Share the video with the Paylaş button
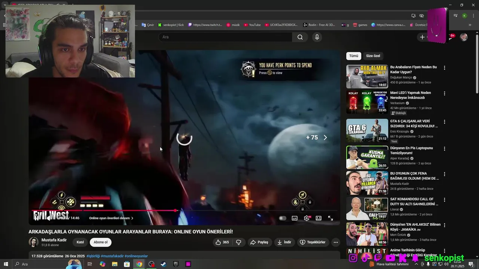The width and height of the screenshot is (479, 269). tap(259, 242)
